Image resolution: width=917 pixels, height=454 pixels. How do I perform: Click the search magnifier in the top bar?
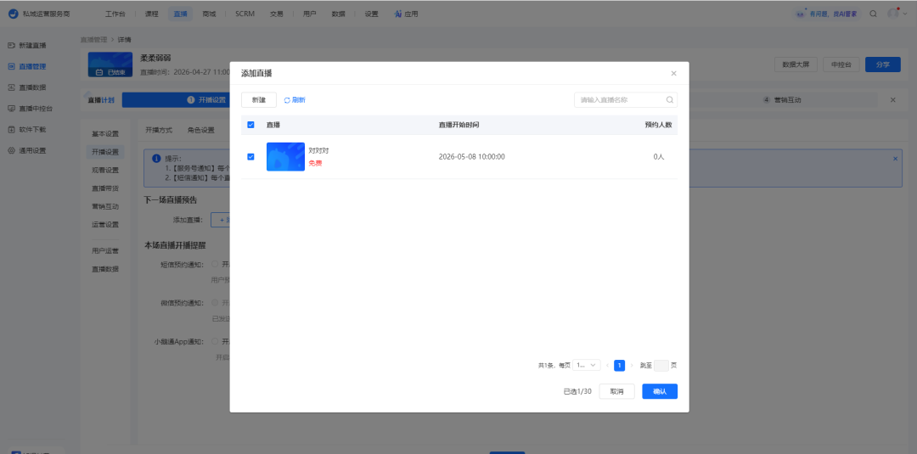pos(873,14)
